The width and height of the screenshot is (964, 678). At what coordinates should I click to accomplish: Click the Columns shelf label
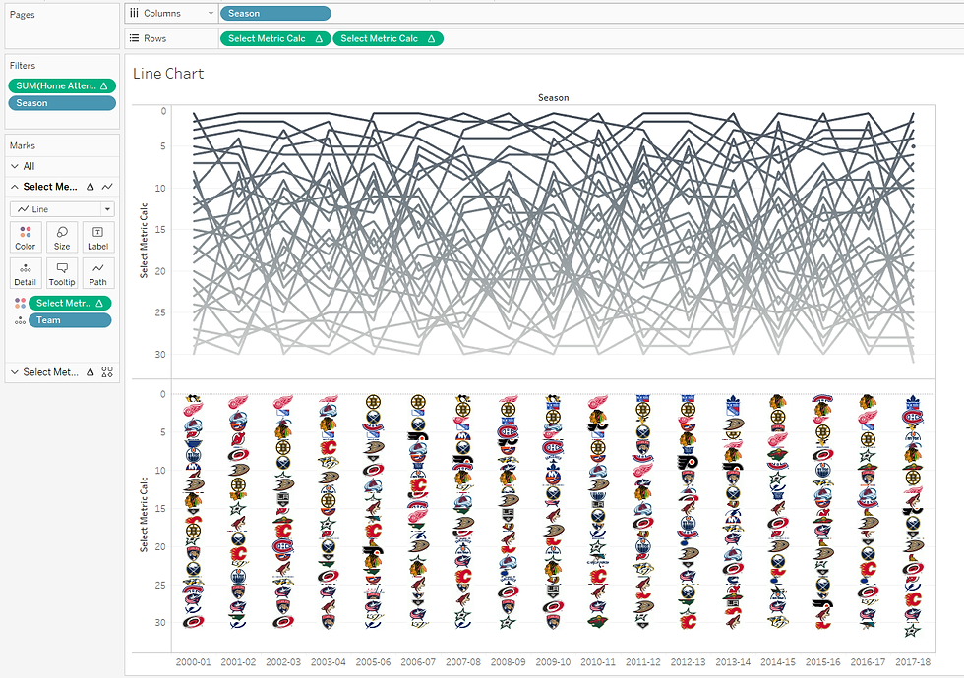(162, 13)
